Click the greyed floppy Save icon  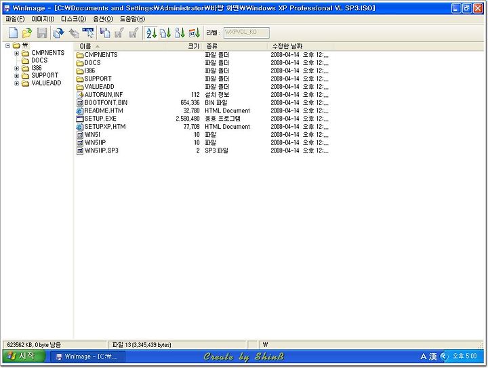(42, 33)
